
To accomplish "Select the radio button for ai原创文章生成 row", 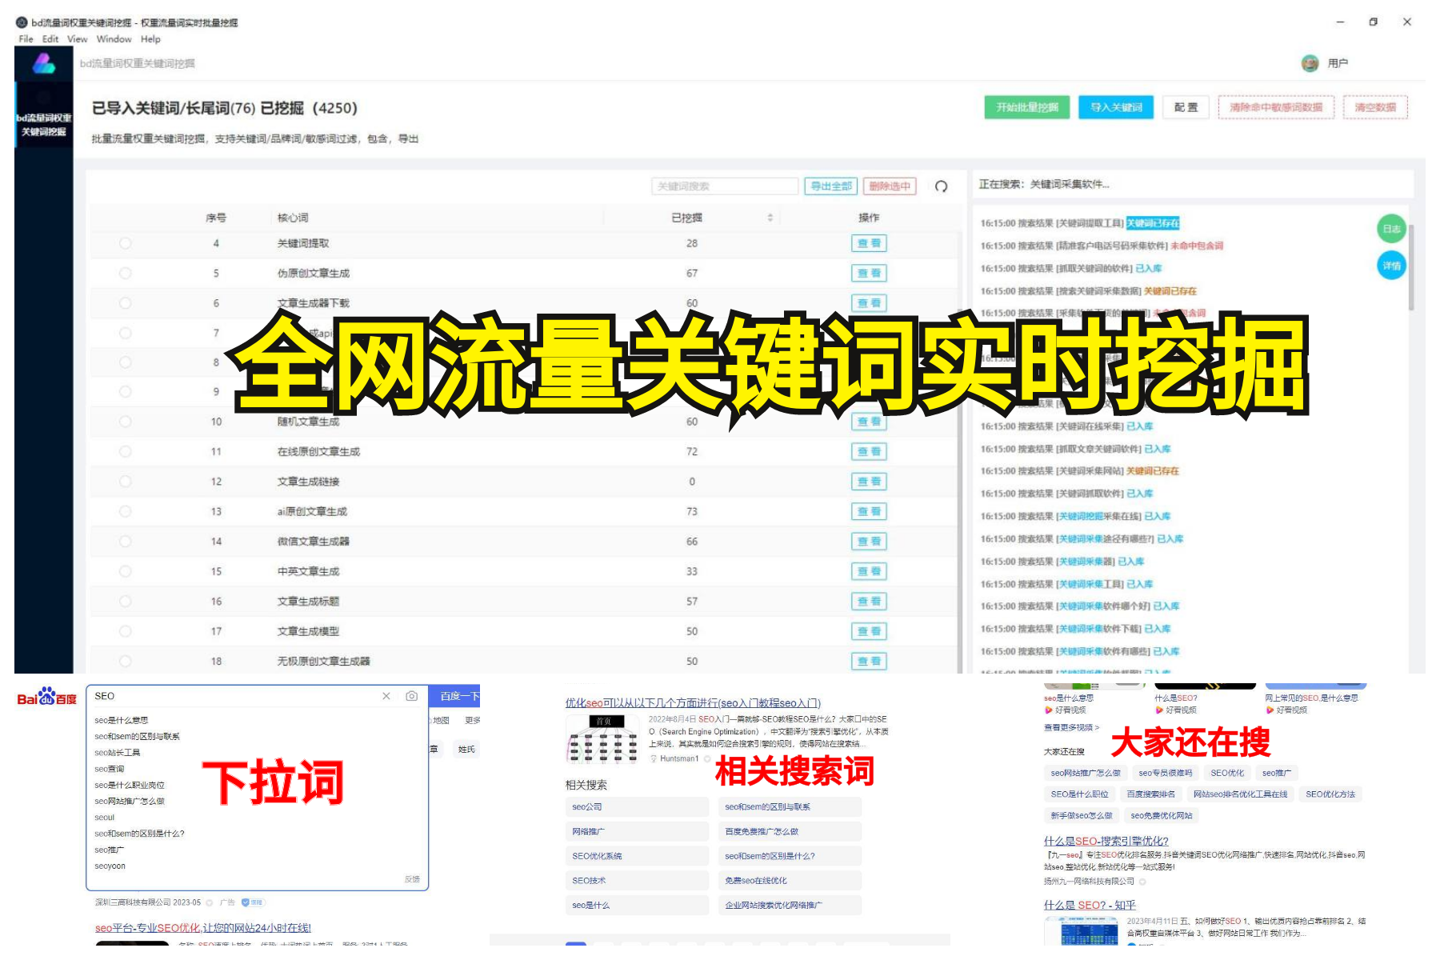I will pos(126,511).
